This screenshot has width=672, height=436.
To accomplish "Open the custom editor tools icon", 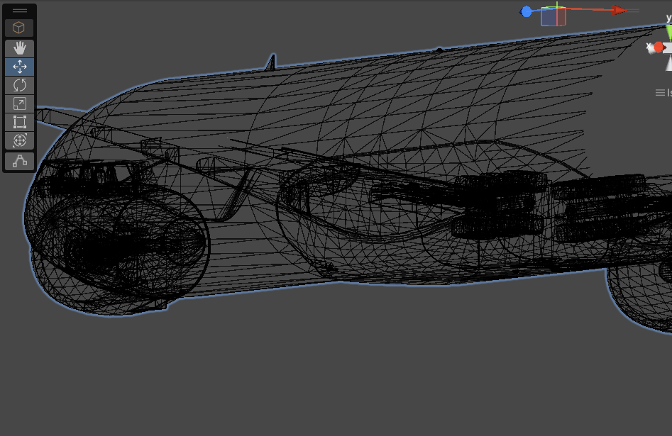I will click(x=20, y=162).
